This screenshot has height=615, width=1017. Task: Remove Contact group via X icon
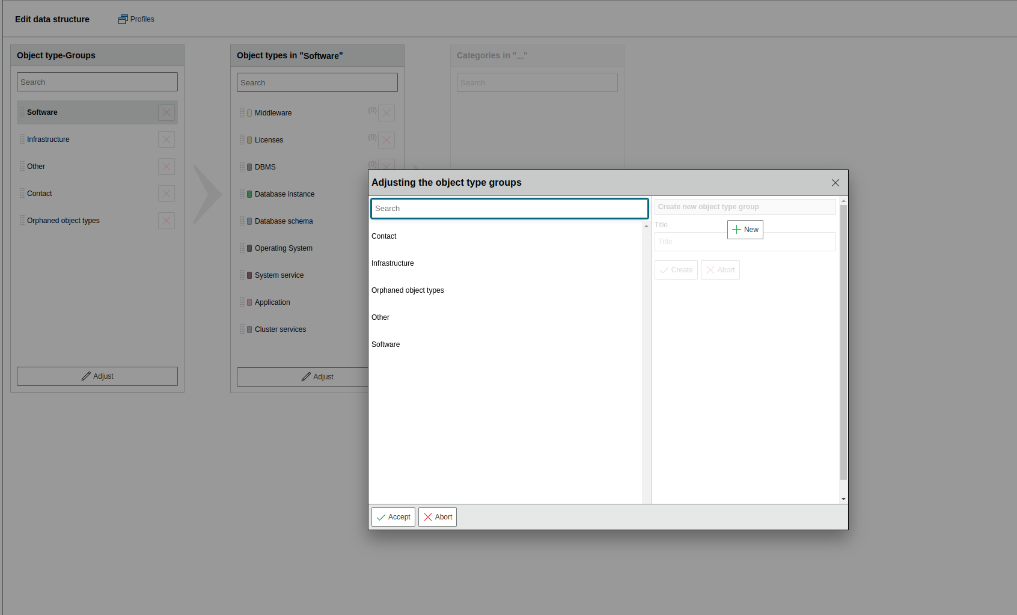[166, 194]
